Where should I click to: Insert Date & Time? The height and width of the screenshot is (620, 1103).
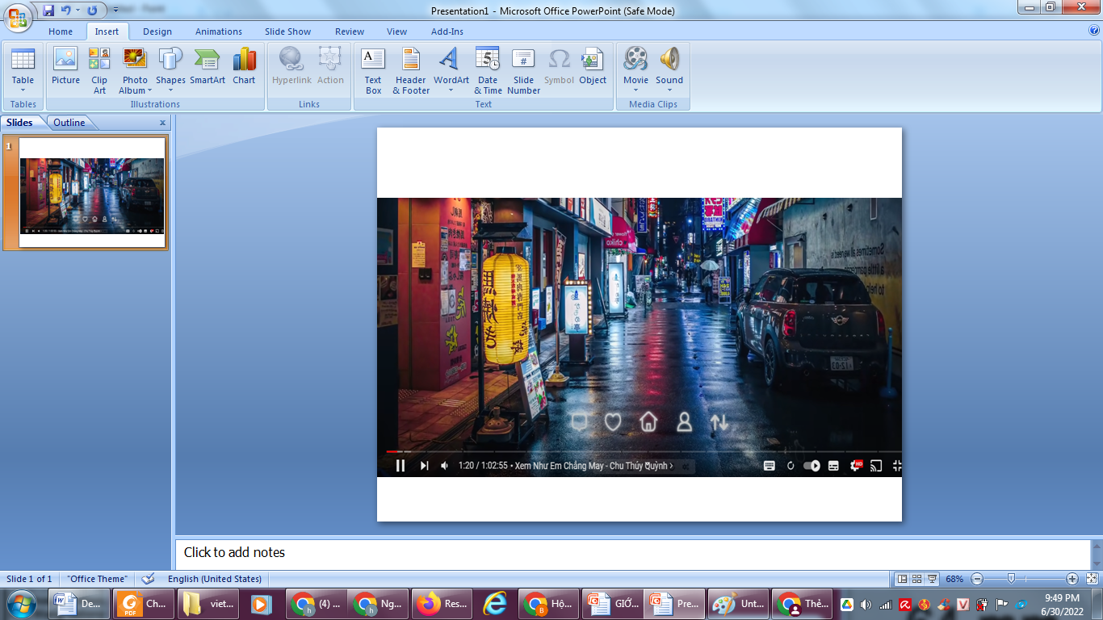coord(488,70)
